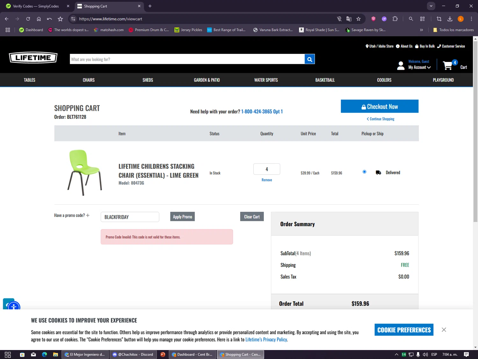Open the shopping cart icon in header
Viewport: 478px width, 359px height.
[448, 65]
